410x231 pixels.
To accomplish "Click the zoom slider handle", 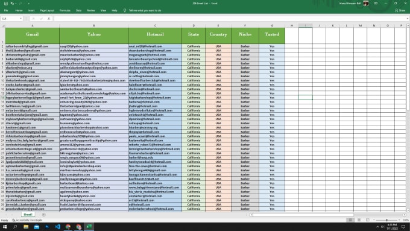I will 386,220.
